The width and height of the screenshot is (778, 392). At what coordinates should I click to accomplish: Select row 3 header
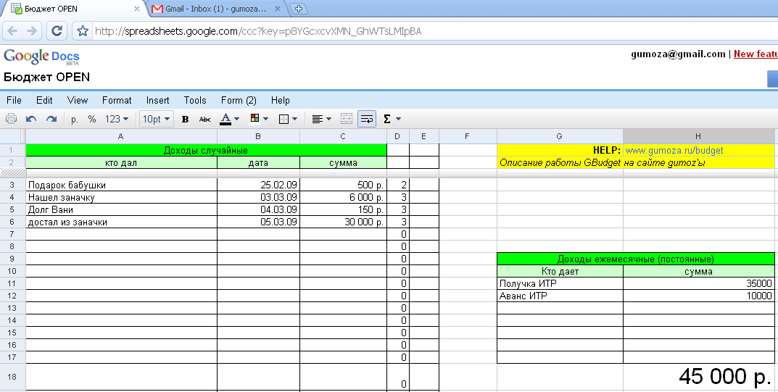pos(12,185)
